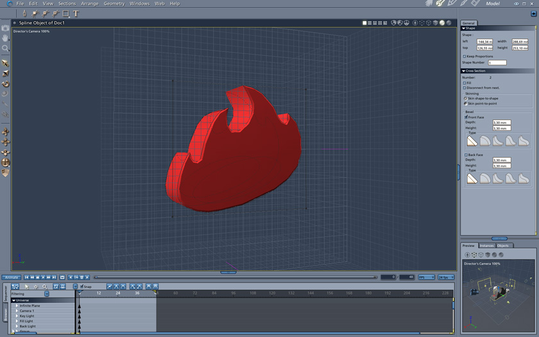Toggle the Front Face bevel checkbox
539x337 pixels.
(465, 117)
